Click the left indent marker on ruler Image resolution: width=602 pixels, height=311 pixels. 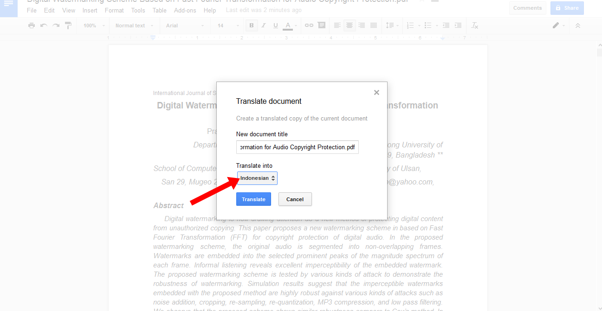(153, 38)
